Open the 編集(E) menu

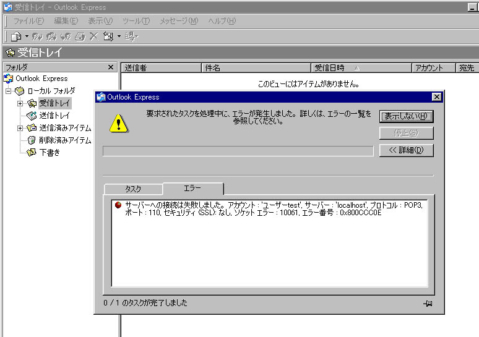66,21
